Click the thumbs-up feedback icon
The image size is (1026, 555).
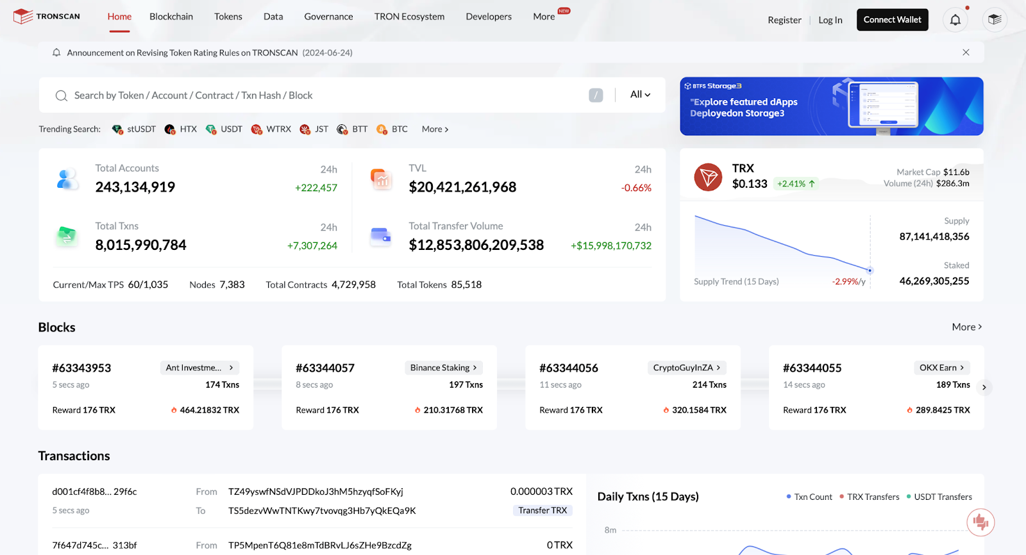980,522
